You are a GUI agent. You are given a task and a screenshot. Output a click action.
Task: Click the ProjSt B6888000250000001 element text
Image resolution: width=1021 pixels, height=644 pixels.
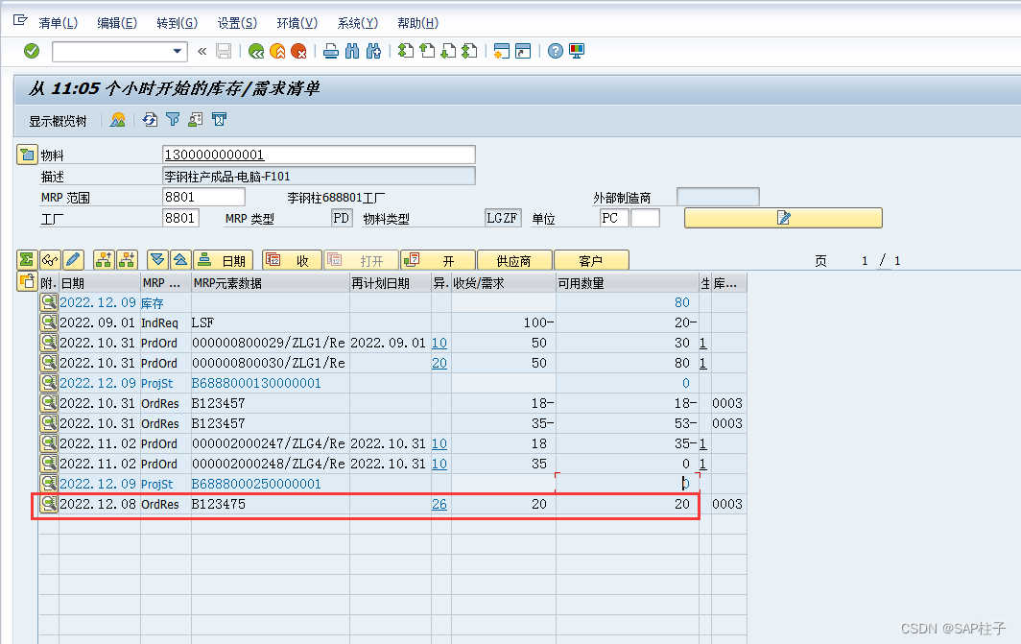coord(256,485)
